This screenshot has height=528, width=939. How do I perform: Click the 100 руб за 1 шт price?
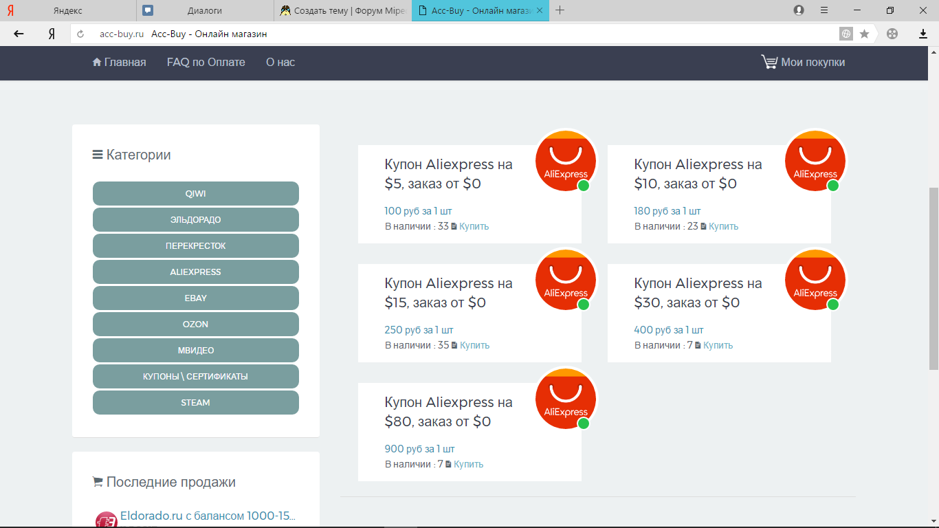(418, 211)
